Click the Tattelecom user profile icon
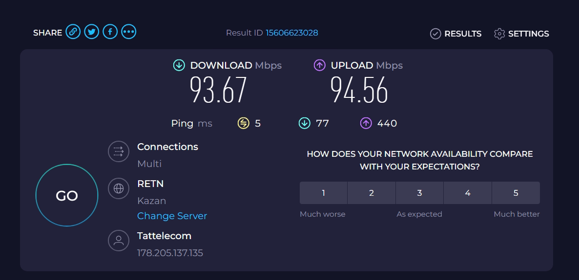The image size is (579, 280). pyautogui.click(x=118, y=240)
